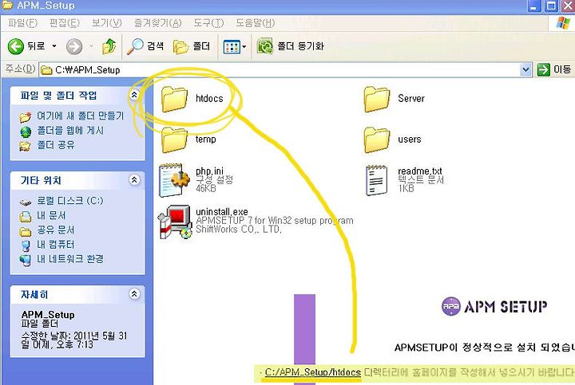575x385 pixels.
Task: Click the C:/APM_Setup/htdocs underlined link
Action: pos(313,372)
